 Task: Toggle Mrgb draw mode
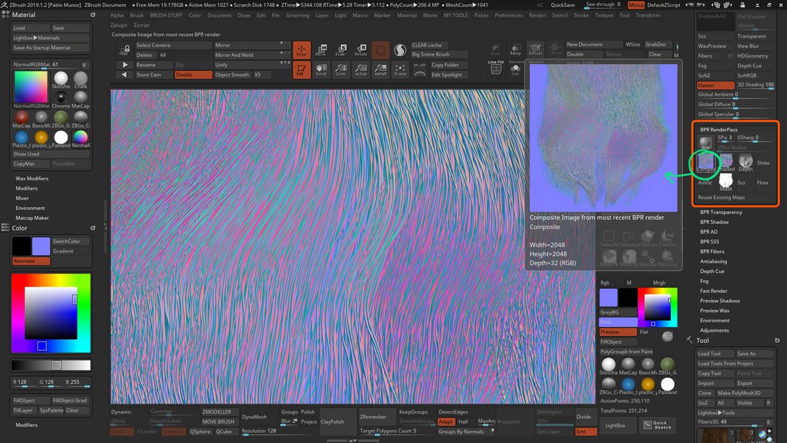click(x=659, y=283)
